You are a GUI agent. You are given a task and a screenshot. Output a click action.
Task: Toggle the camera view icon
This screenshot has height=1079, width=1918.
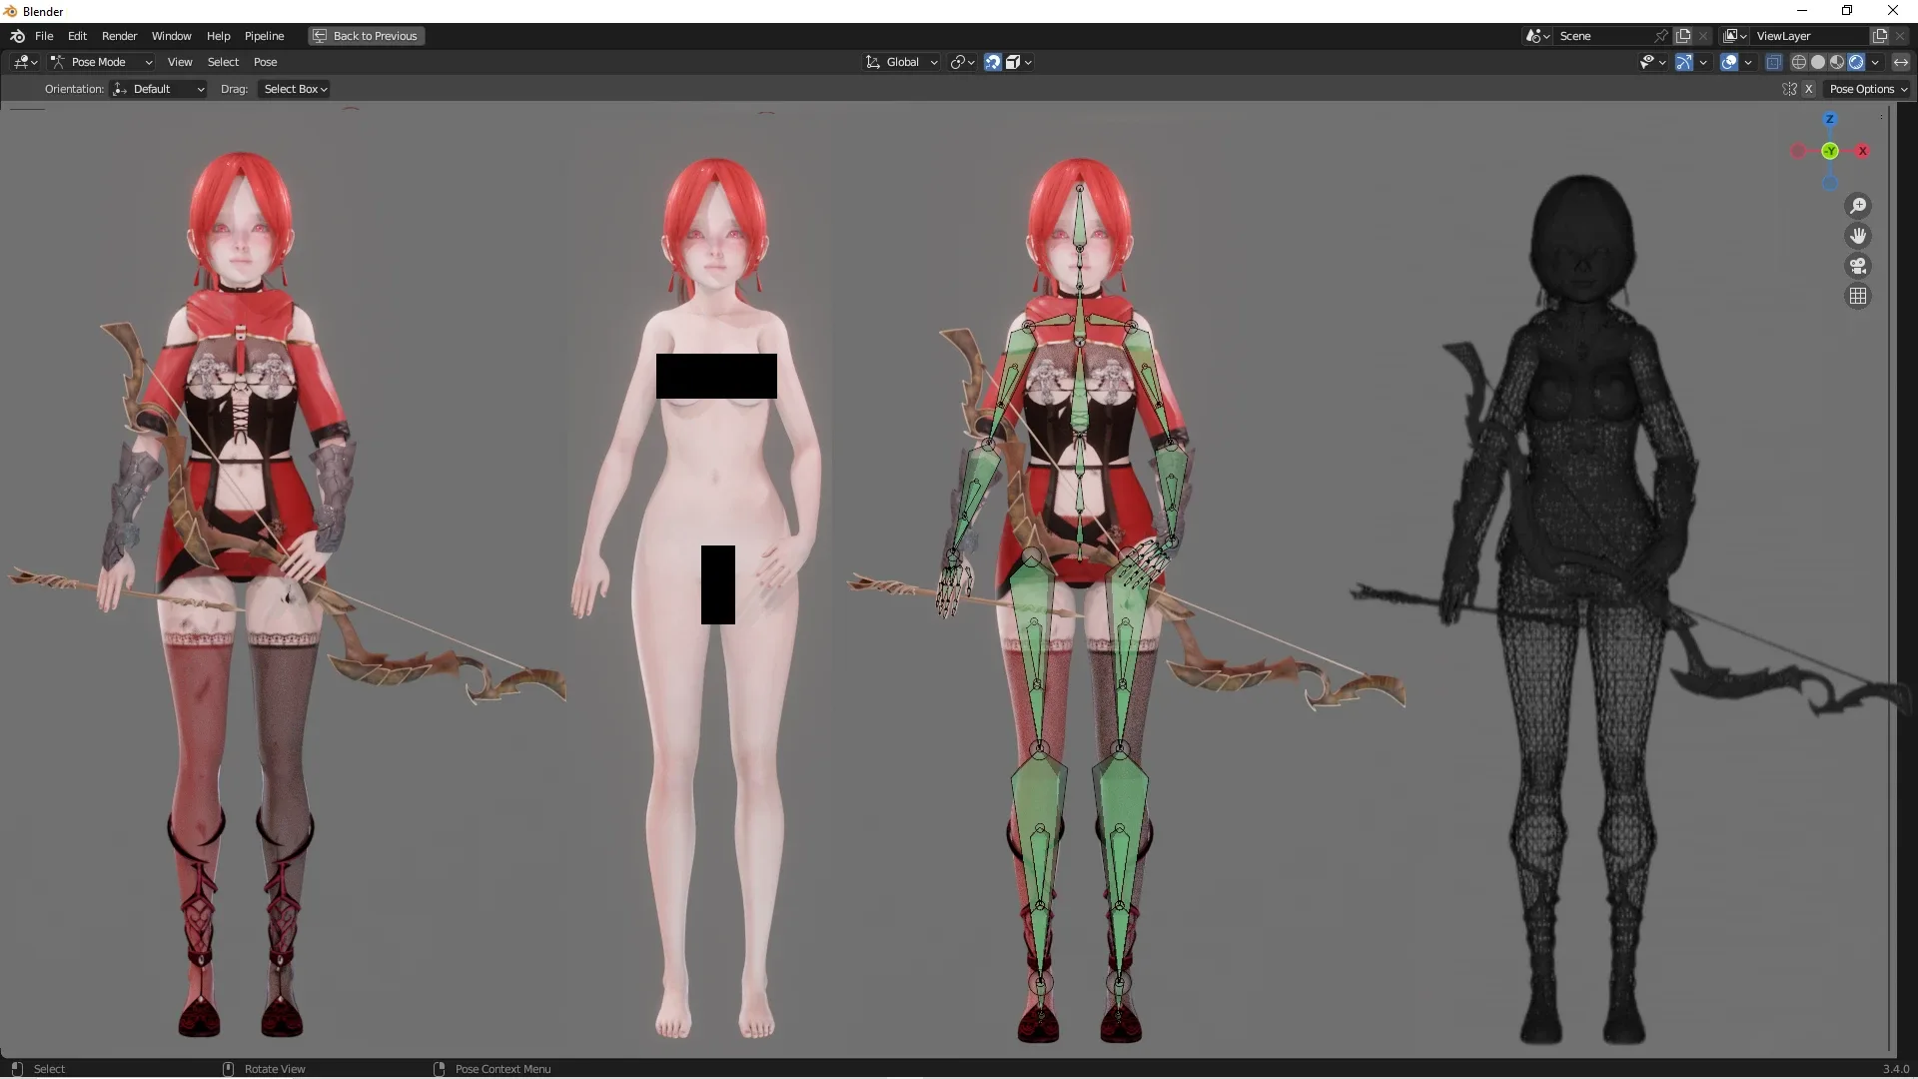click(x=1858, y=266)
